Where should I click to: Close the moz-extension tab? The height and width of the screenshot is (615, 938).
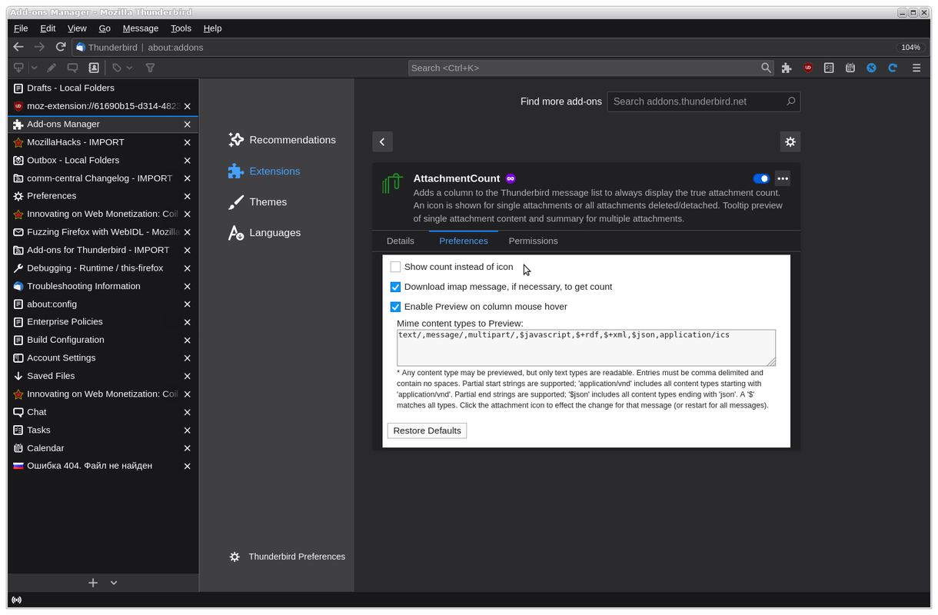pos(187,106)
